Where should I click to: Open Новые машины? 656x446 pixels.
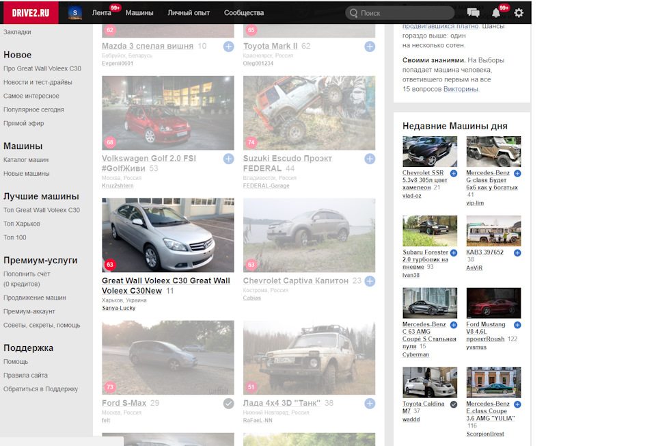(27, 173)
